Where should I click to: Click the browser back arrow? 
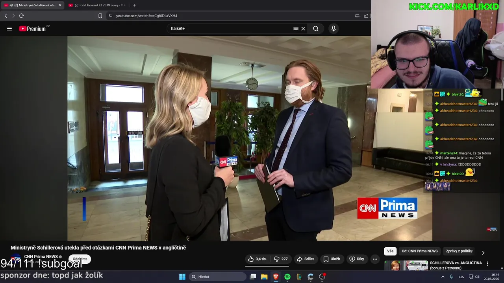click(6, 16)
